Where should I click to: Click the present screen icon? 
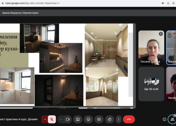coord(78,119)
